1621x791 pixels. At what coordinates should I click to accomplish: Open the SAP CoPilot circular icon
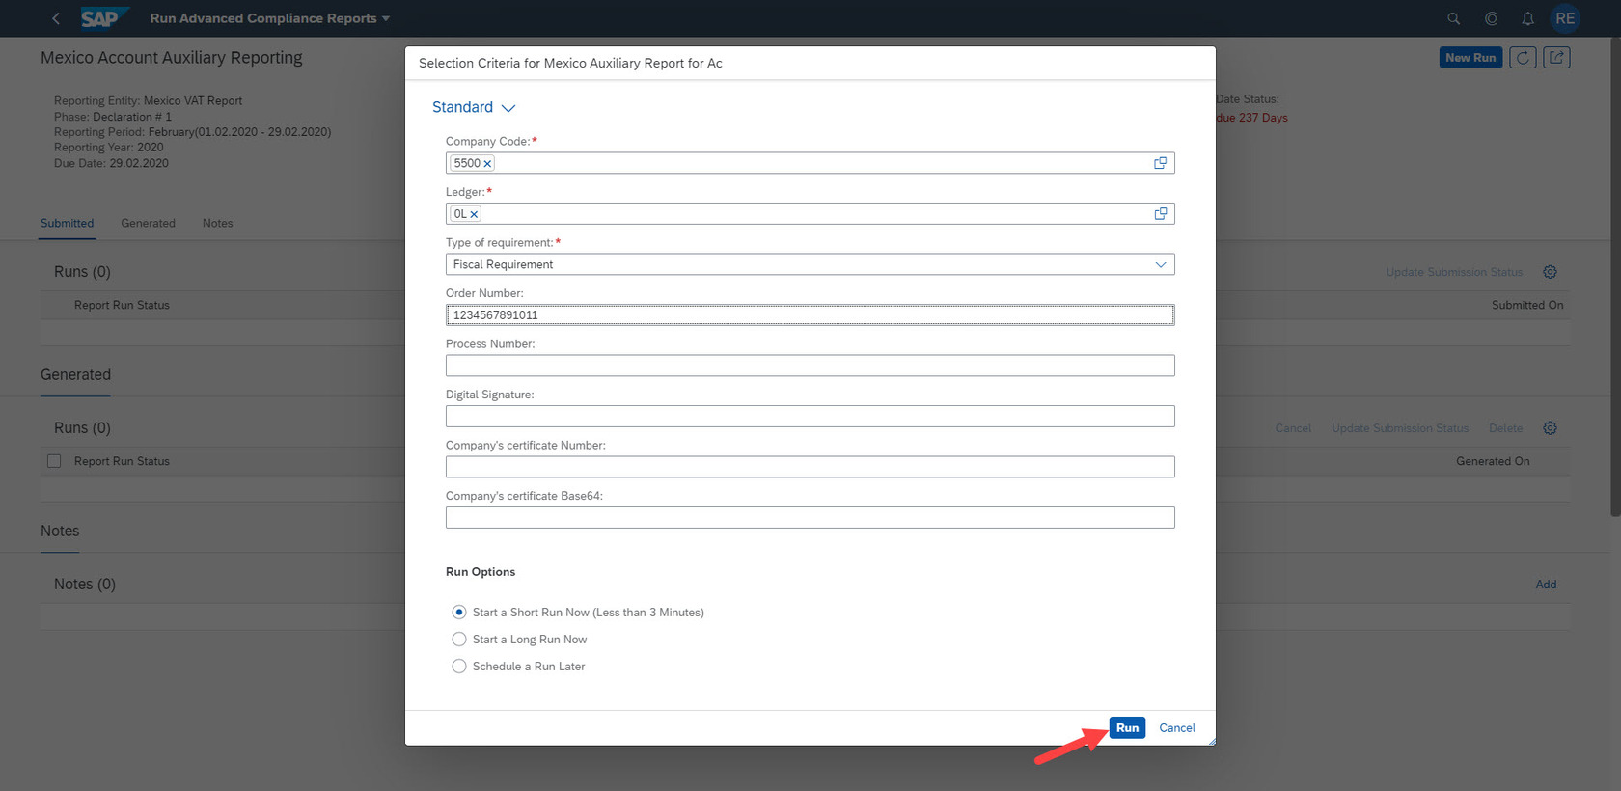click(1491, 18)
